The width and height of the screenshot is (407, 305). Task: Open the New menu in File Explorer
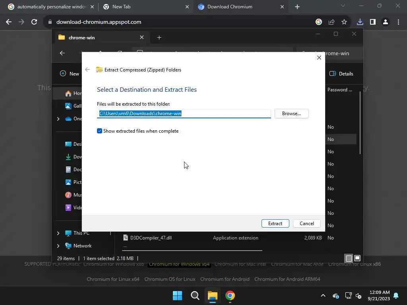tap(70, 73)
